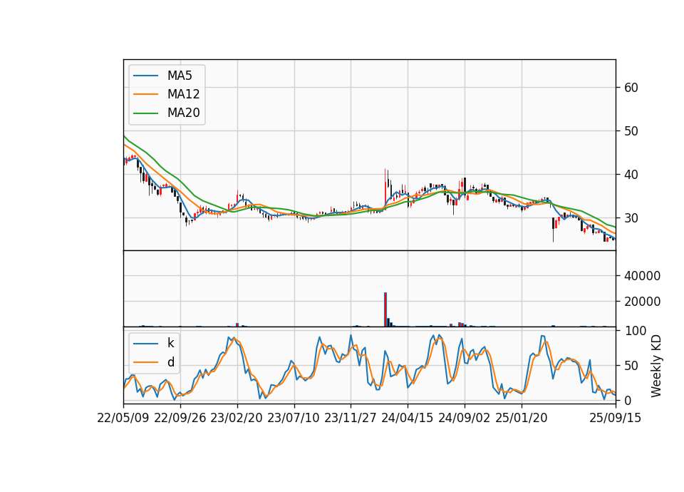Click the price axis value 30
The height and width of the screenshot is (492, 684).
(631, 218)
